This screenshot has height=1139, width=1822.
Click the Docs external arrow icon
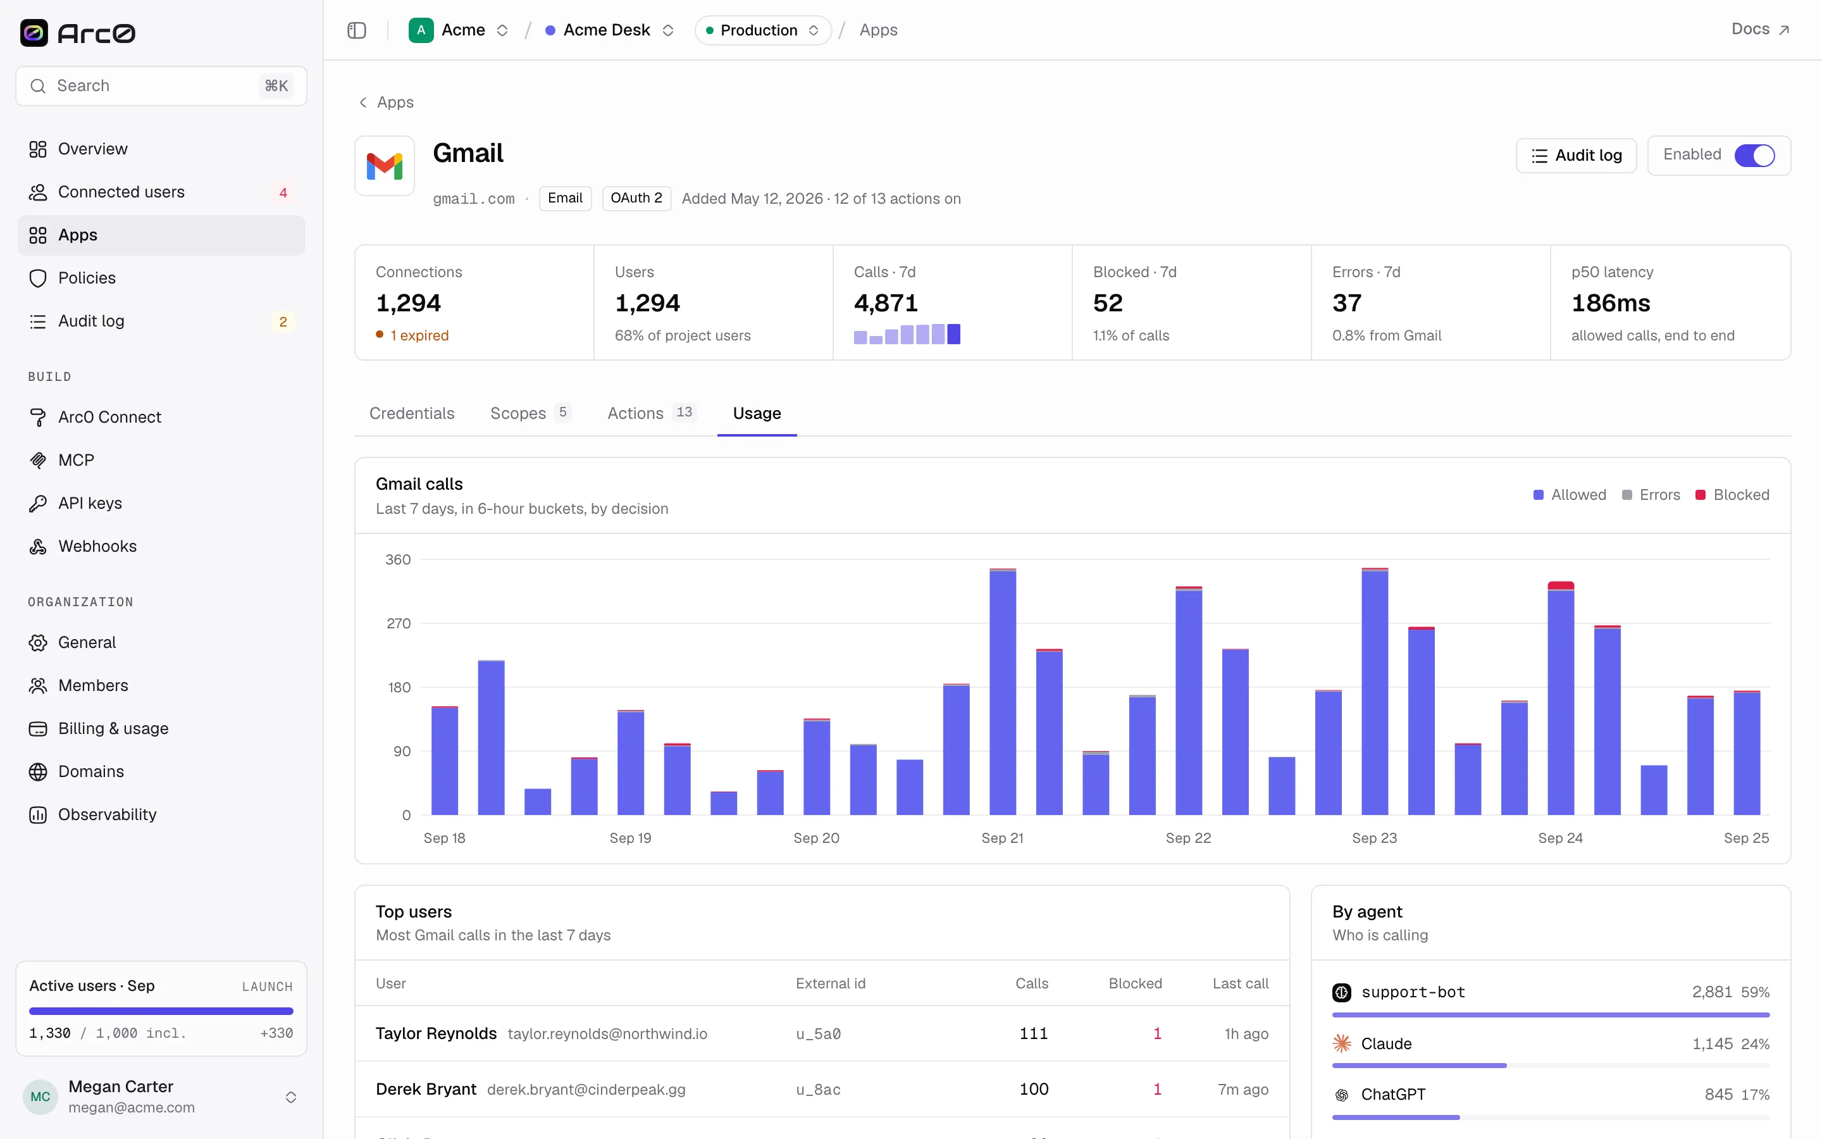click(1783, 30)
